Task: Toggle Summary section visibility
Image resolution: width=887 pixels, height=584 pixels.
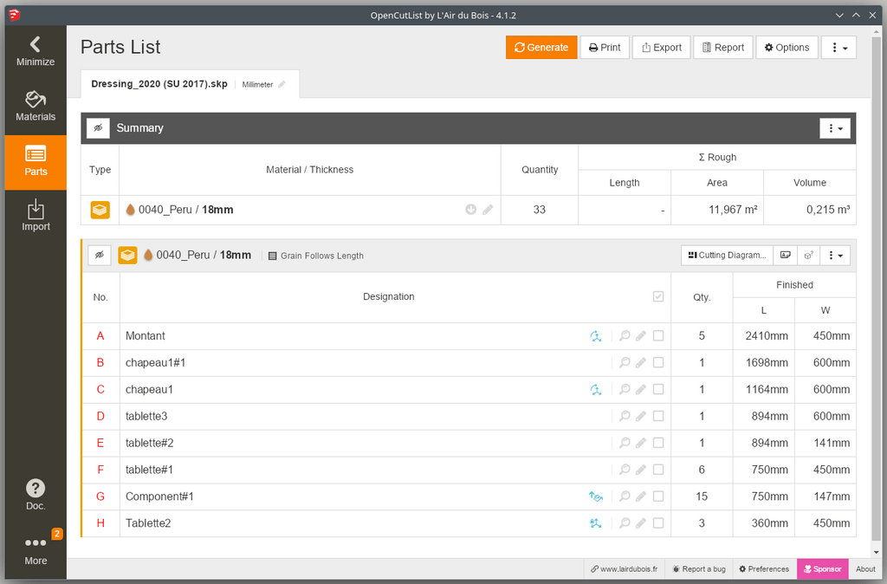Action: click(99, 128)
